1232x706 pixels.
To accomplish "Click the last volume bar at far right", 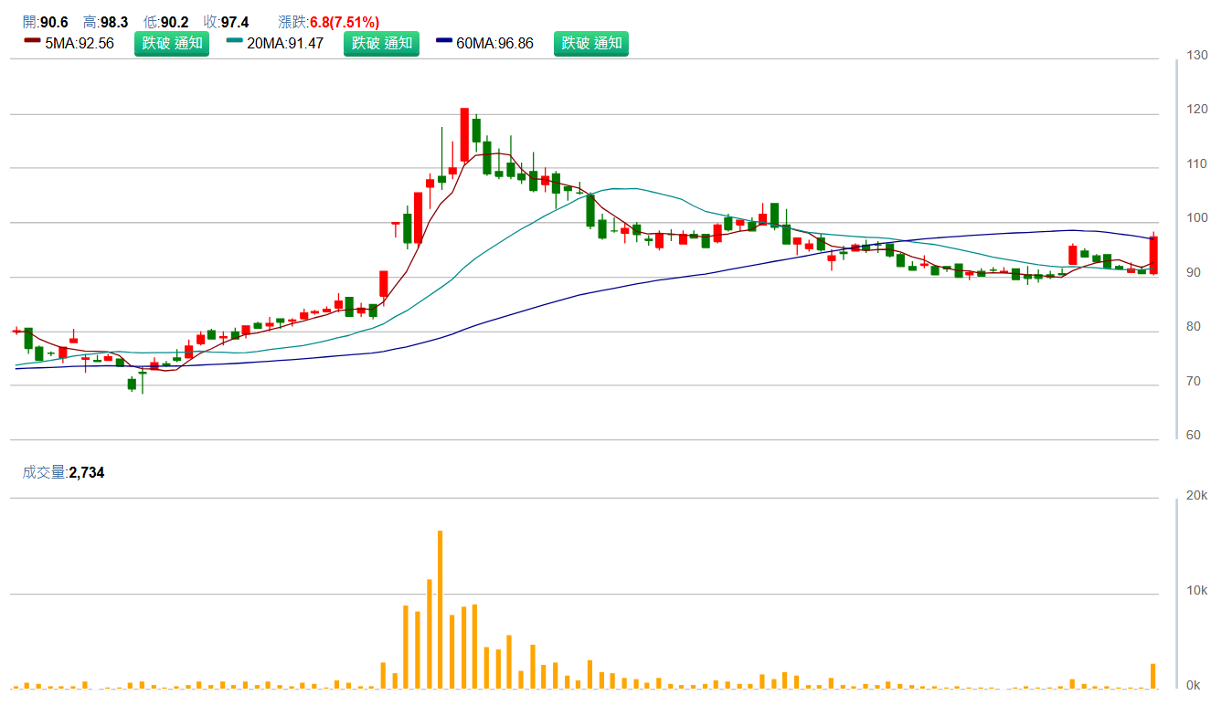I will 1153,676.
